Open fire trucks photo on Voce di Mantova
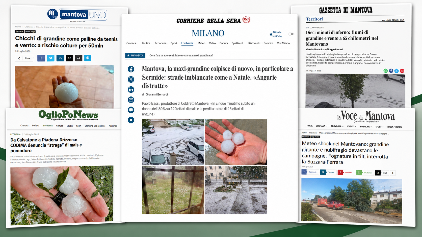422x237 pixels. pyautogui.click(x=352, y=201)
